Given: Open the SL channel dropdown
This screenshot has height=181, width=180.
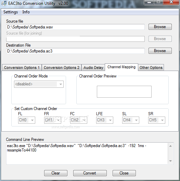Looking at the screenshot, I should 131,120.
